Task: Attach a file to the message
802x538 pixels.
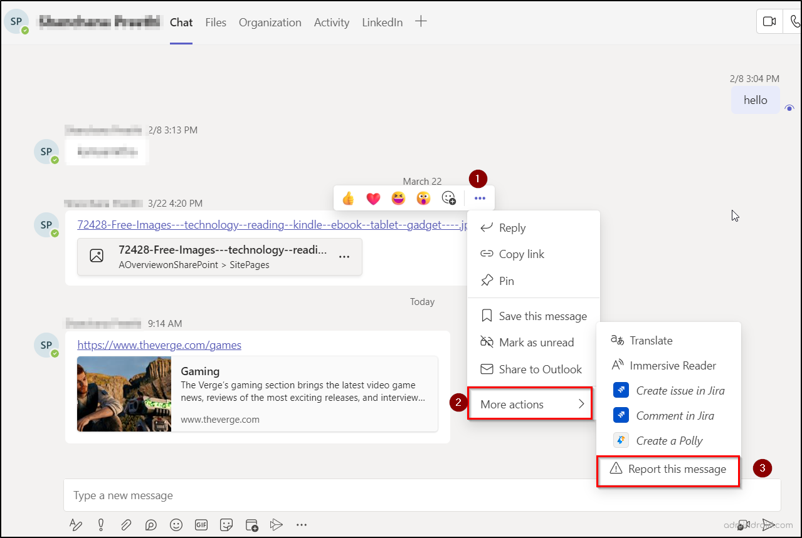Action: (125, 525)
